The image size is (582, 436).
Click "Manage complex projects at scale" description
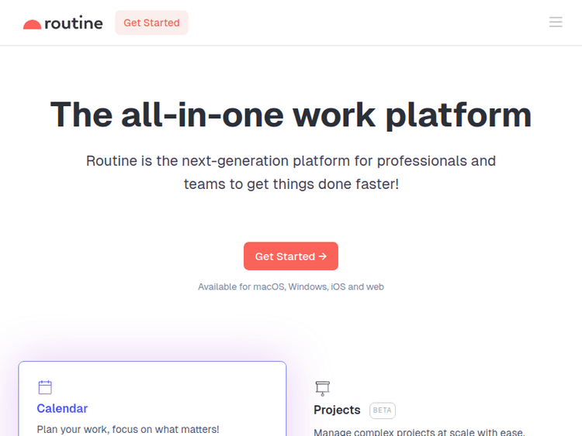(x=419, y=431)
